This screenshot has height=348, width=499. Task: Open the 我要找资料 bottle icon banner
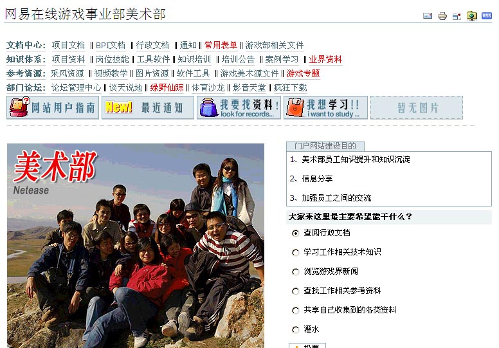[239, 107]
